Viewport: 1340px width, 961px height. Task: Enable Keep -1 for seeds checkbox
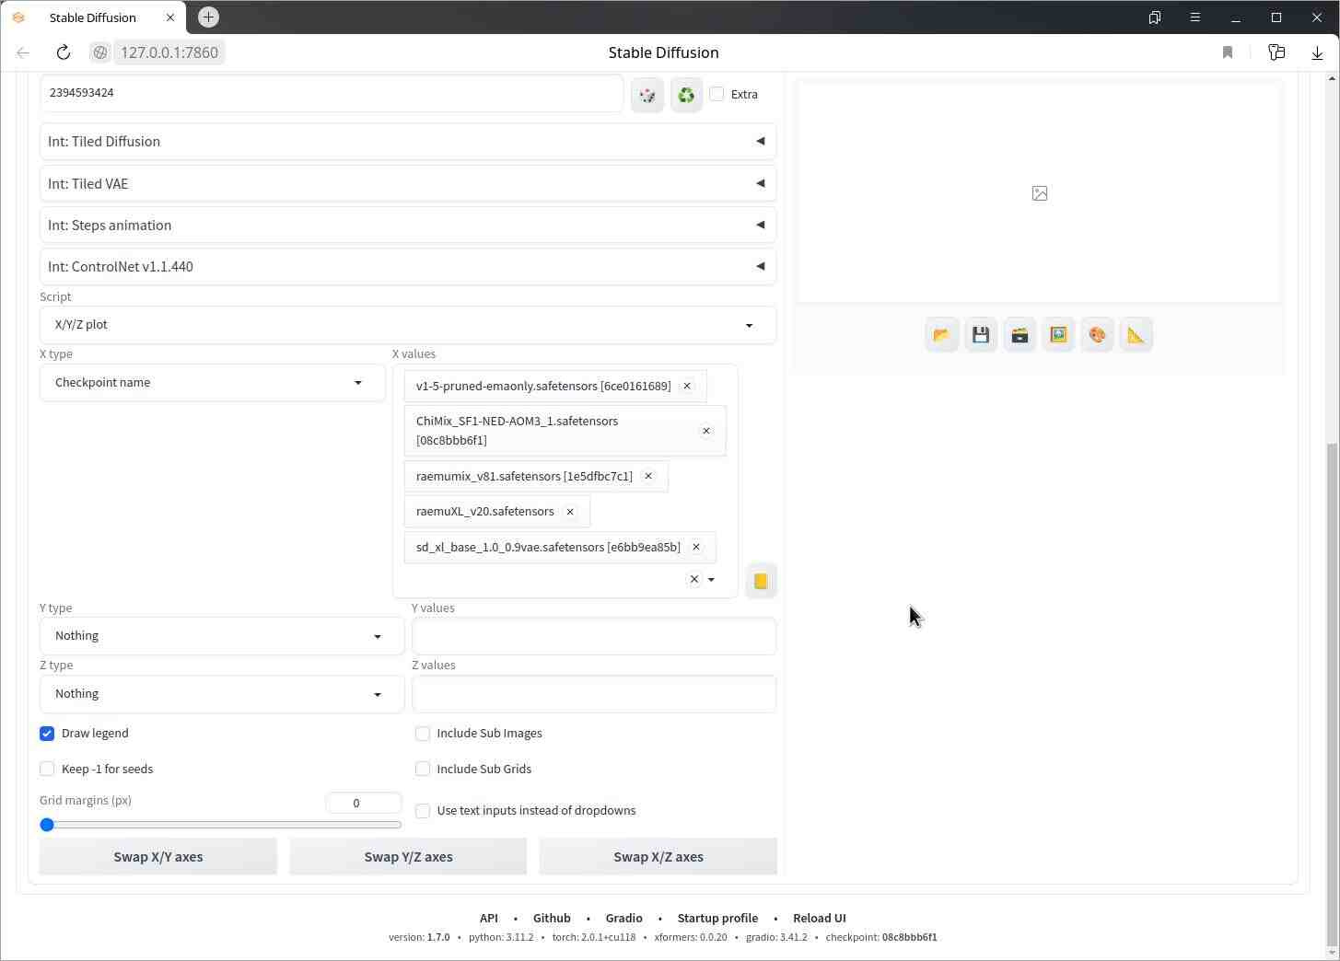[47, 769]
